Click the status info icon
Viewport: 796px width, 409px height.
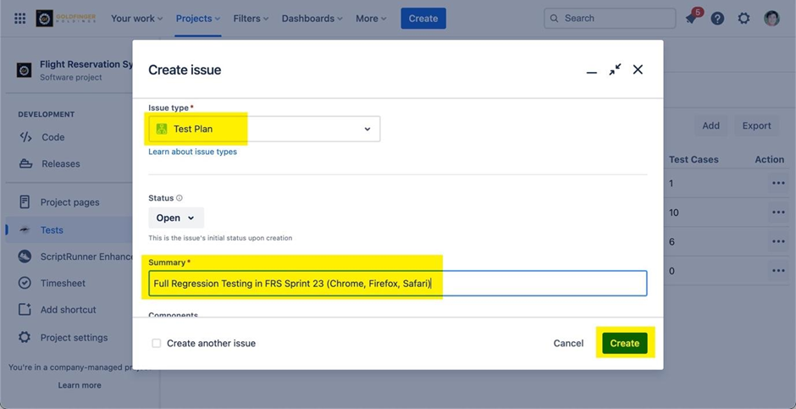click(x=180, y=198)
